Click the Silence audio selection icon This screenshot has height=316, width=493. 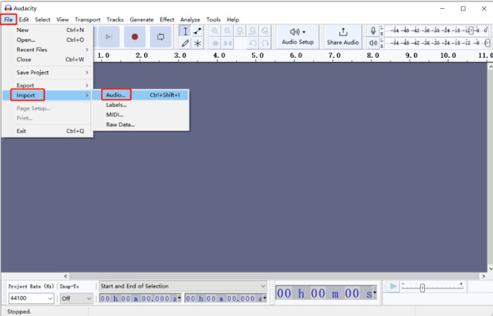pos(228,43)
